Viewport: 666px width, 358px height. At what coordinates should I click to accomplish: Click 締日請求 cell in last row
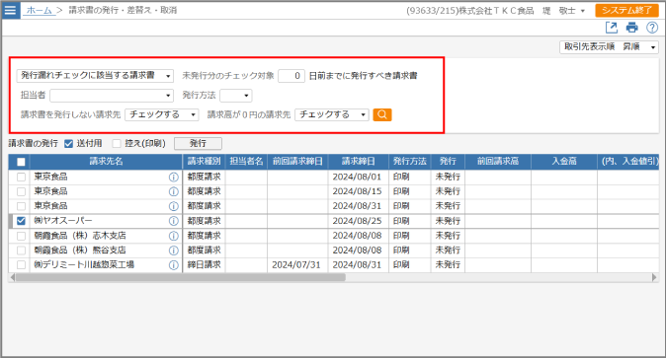(x=204, y=265)
